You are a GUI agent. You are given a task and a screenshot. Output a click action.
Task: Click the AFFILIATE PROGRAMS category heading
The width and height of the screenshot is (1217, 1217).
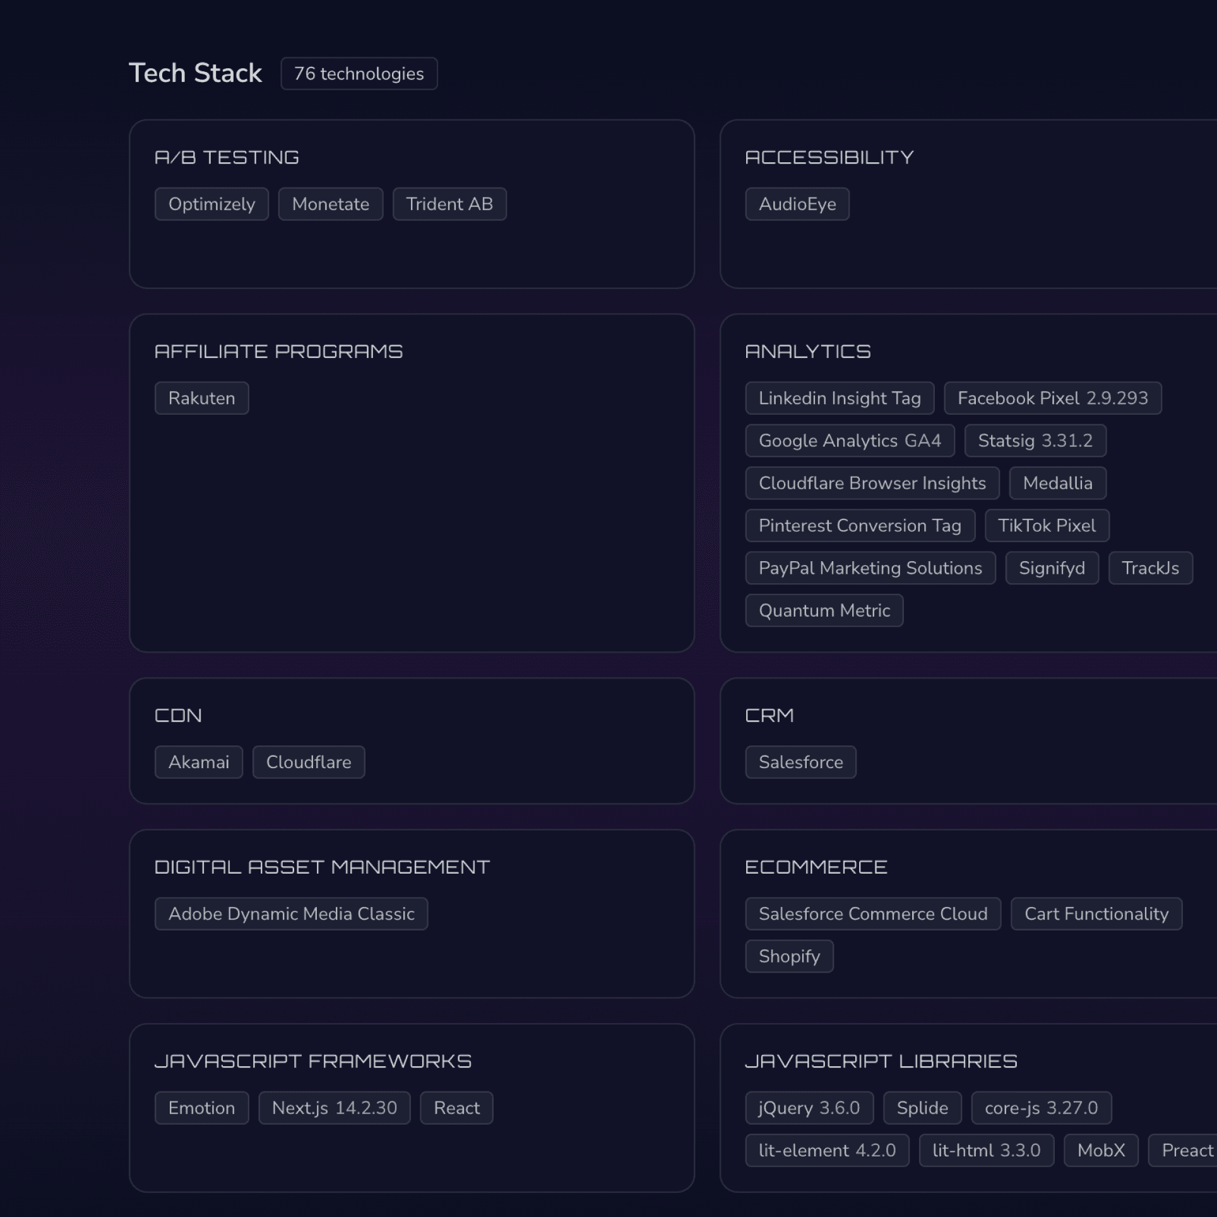(x=278, y=352)
